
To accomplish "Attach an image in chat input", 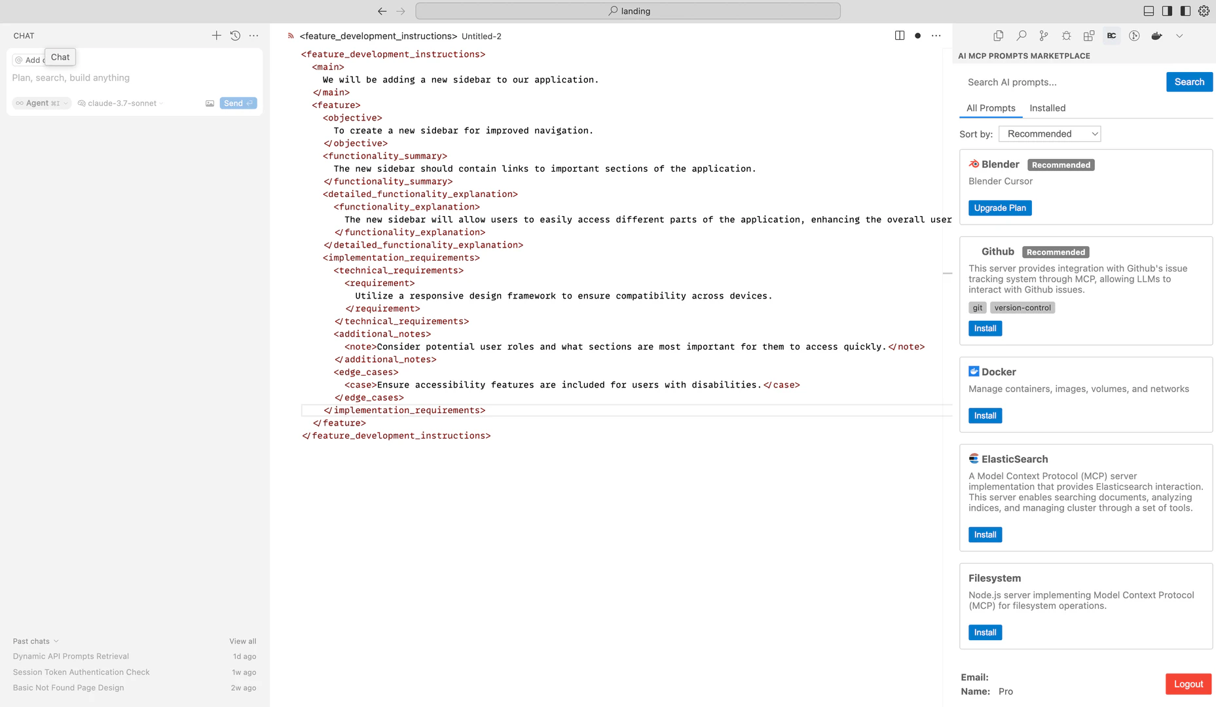I will 210,103.
